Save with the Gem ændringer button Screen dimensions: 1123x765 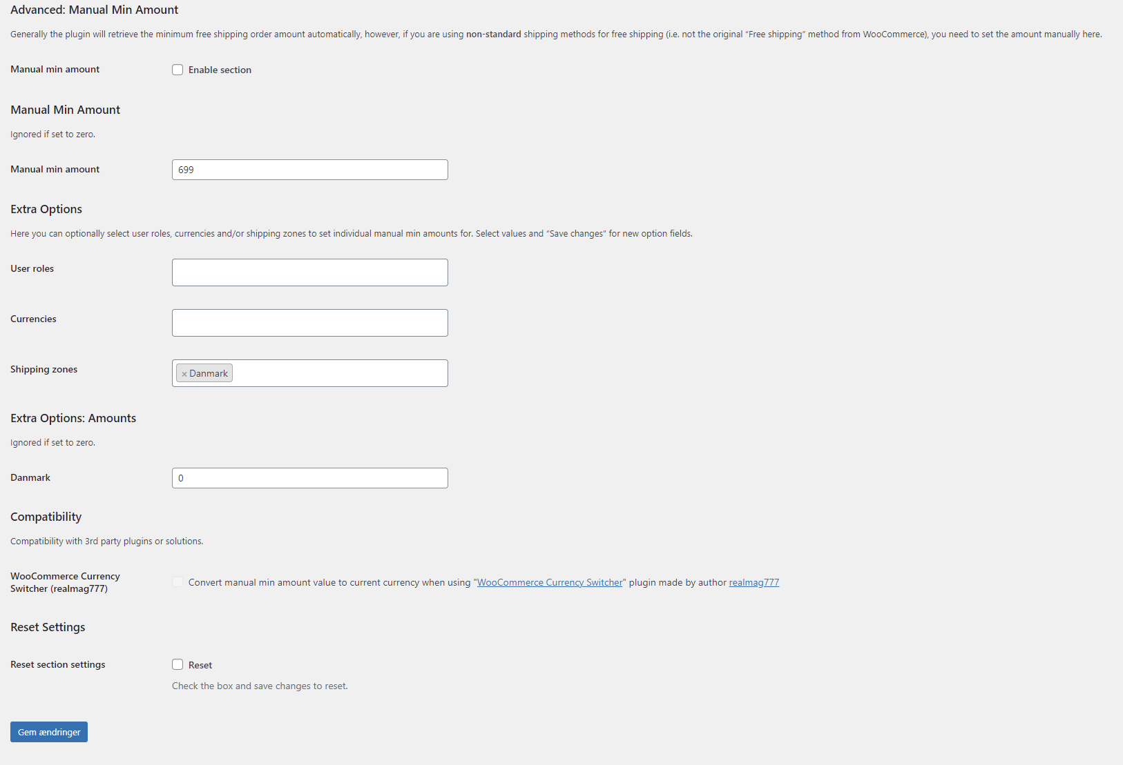49,732
